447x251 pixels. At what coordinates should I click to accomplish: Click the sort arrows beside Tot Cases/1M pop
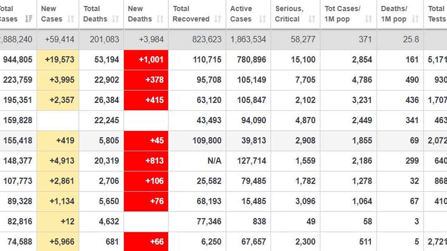(368, 19)
